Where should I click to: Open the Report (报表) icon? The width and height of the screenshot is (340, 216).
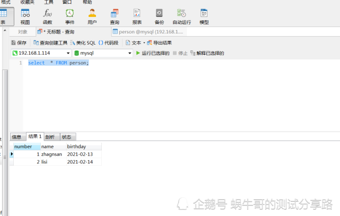tap(137, 16)
